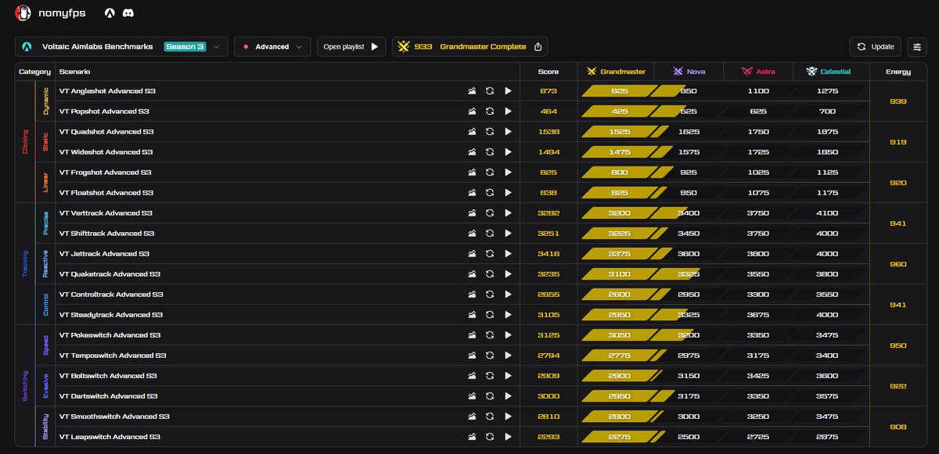Screen dimensions: 939x454
Task: Click the Grandmaster progress bar for VT Leapswitch
Action: (620, 436)
